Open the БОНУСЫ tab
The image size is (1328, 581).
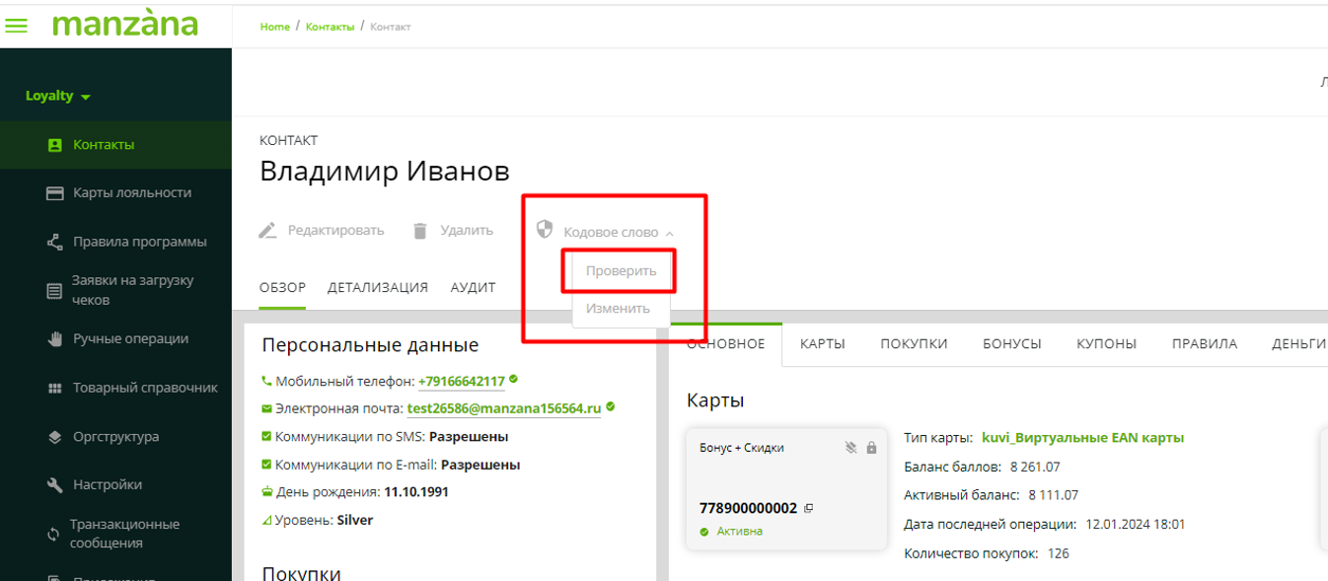1011,344
